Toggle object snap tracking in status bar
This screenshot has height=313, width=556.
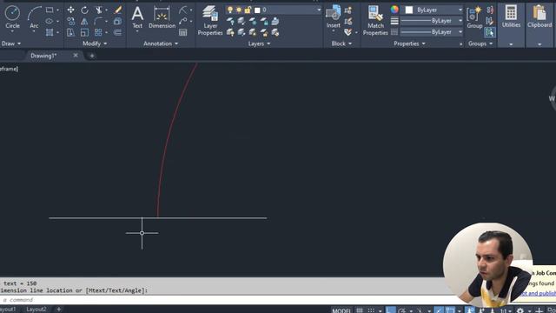[x=439, y=310]
